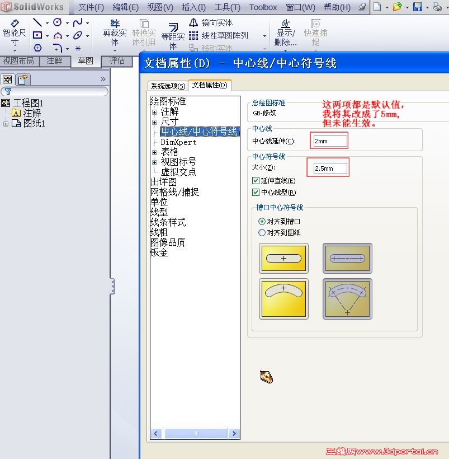Click the list scroll right arrow
Screen dimensions: 449x459
tap(234, 433)
